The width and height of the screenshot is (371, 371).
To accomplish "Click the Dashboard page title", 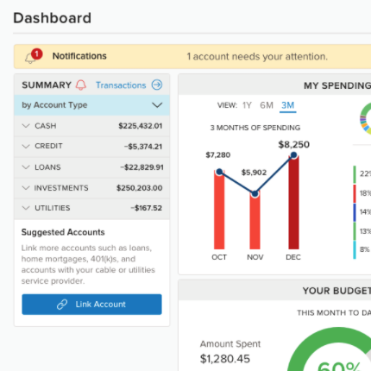I will 53,18.
